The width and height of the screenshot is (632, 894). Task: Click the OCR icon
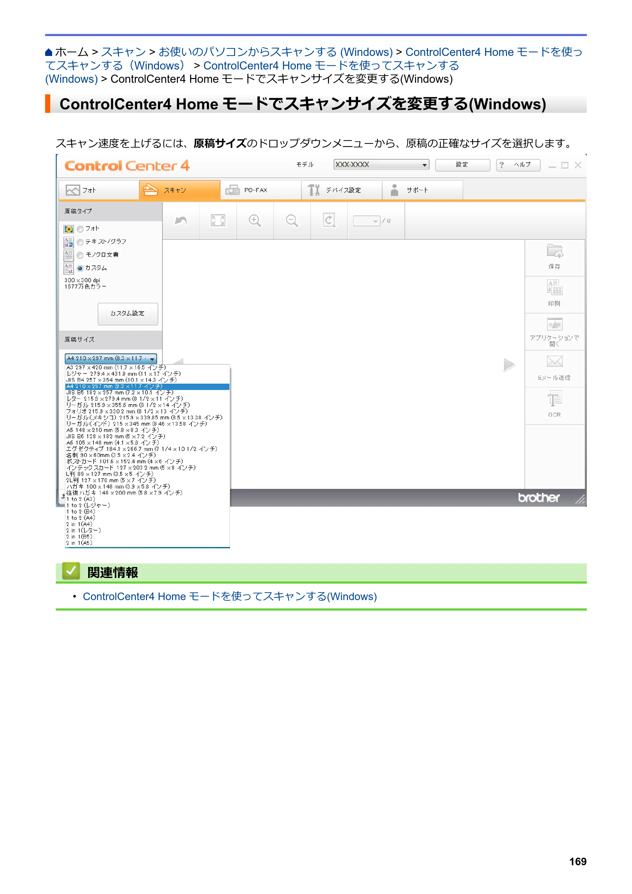[555, 399]
